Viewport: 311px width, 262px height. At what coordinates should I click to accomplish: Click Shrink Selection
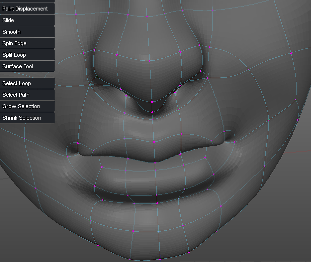[x=27, y=118]
